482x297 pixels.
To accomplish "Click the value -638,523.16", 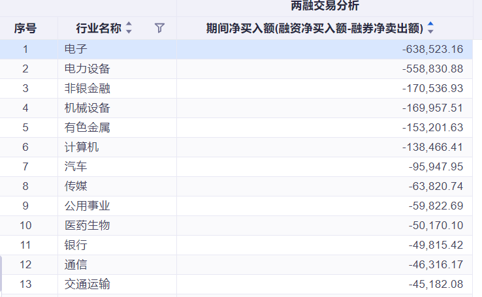I will pyautogui.click(x=432, y=49).
